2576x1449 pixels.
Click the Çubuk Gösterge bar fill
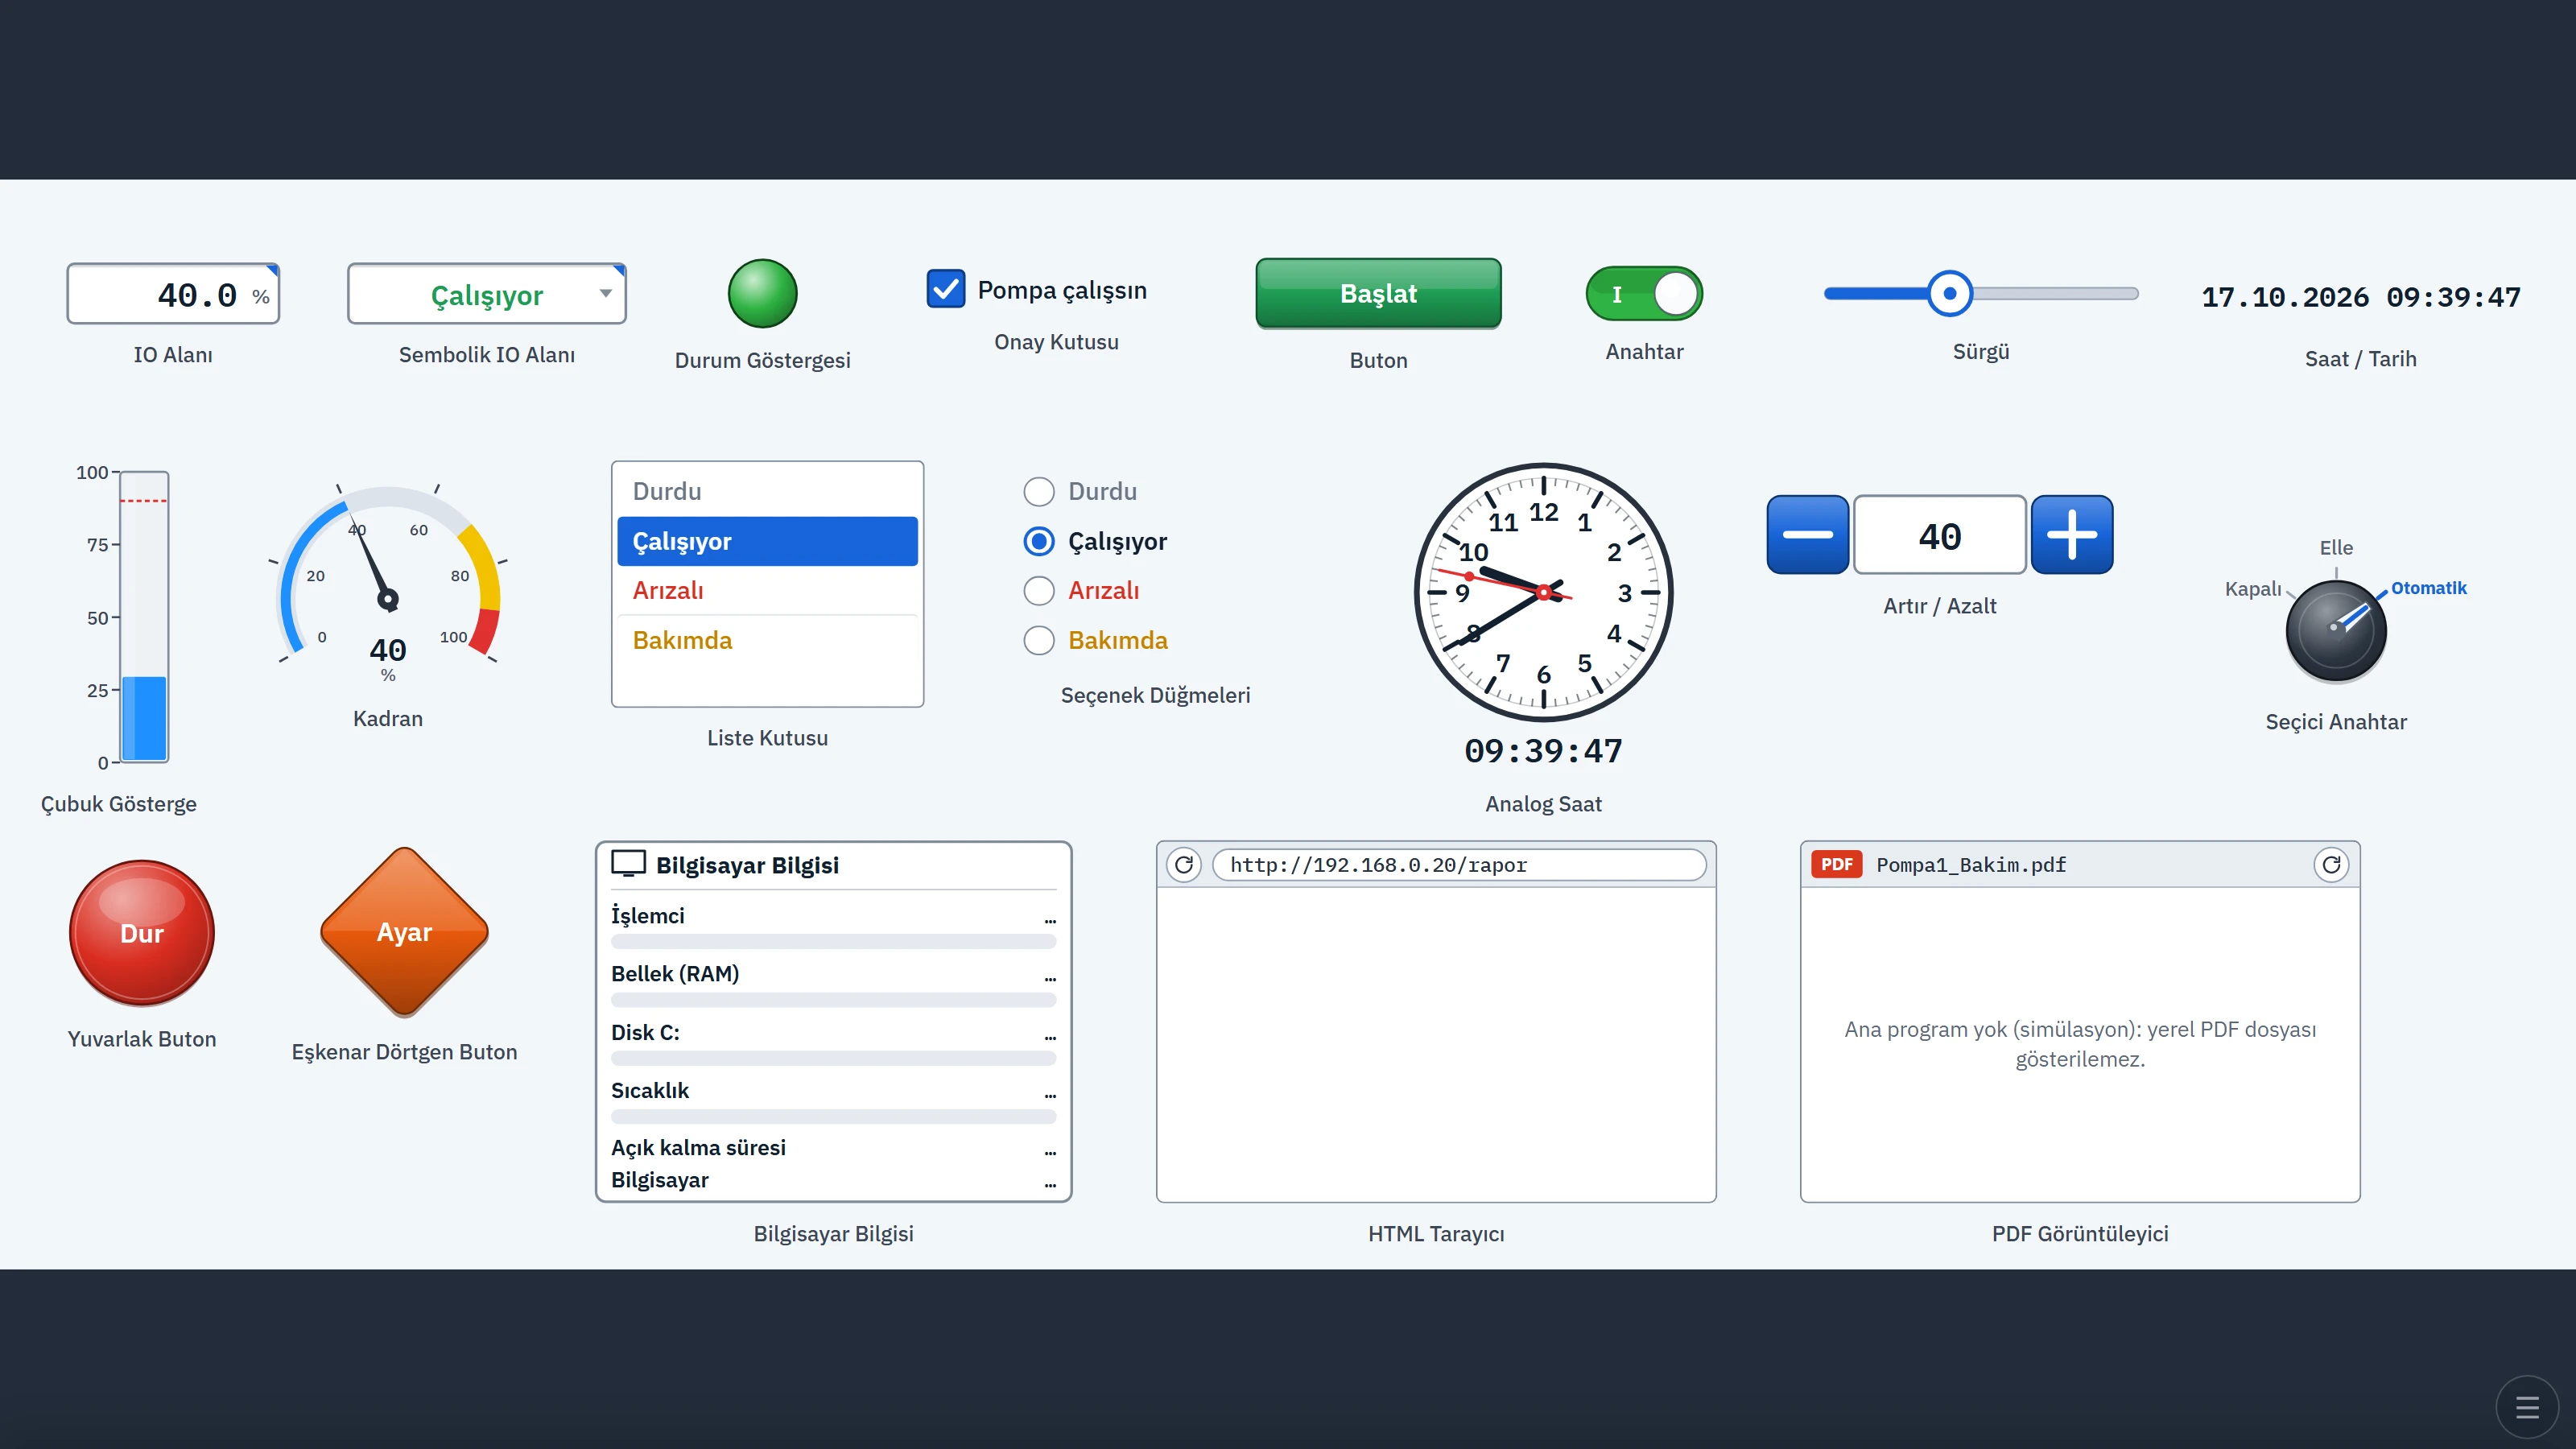click(x=144, y=719)
